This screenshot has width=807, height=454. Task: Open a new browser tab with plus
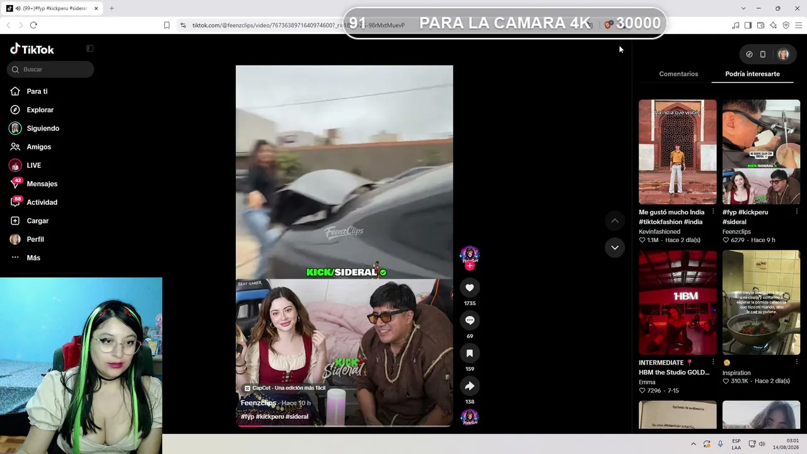click(x=112, y=8)
